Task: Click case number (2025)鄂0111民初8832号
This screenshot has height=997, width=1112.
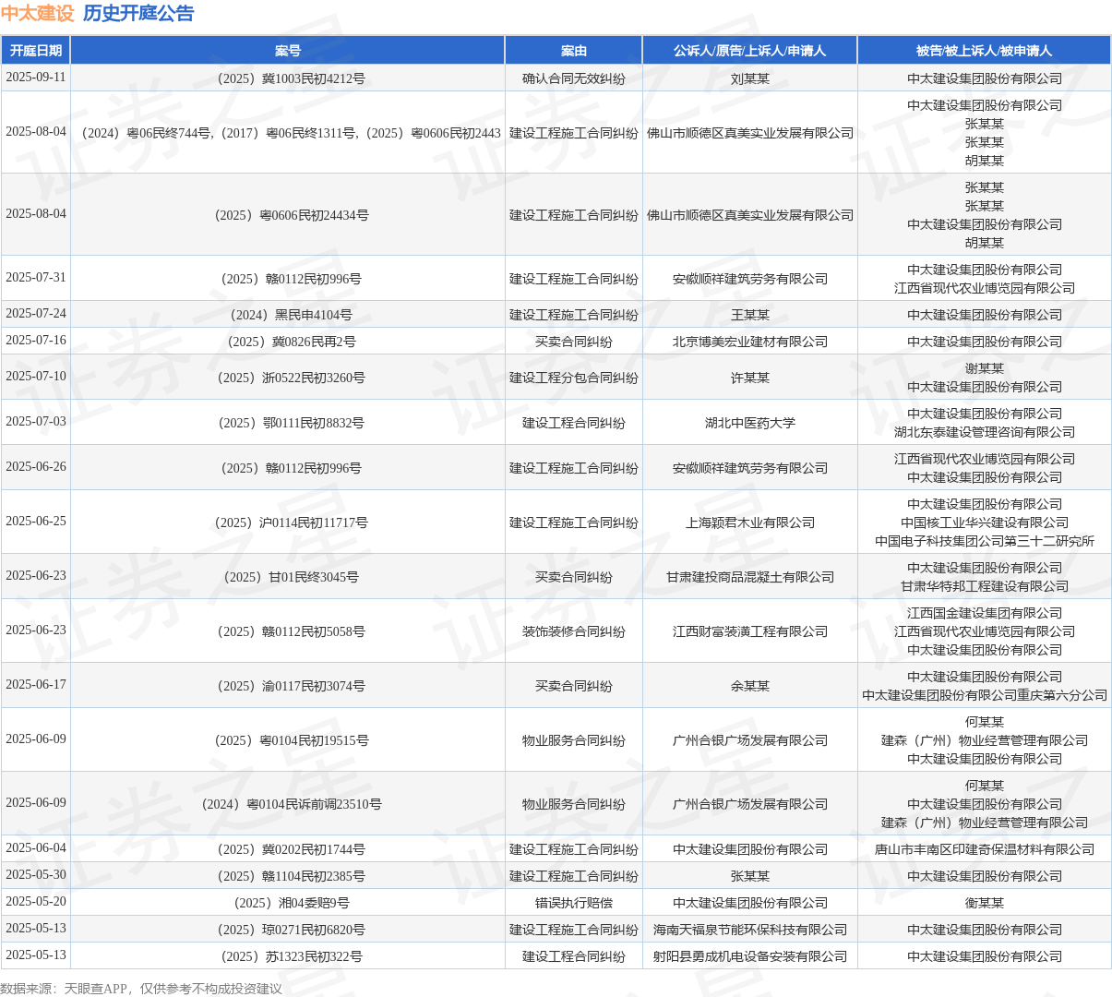Action: [288, 423]
